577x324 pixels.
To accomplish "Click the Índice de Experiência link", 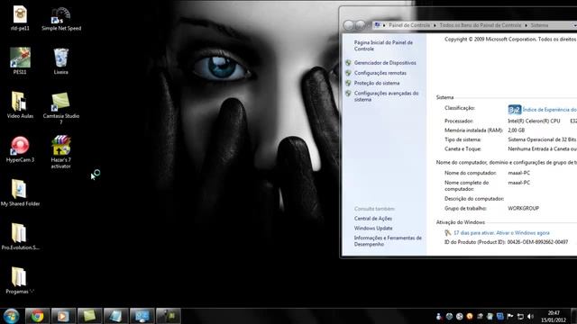I will point(550,110).
